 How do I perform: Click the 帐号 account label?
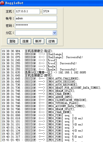pos(10,18)
